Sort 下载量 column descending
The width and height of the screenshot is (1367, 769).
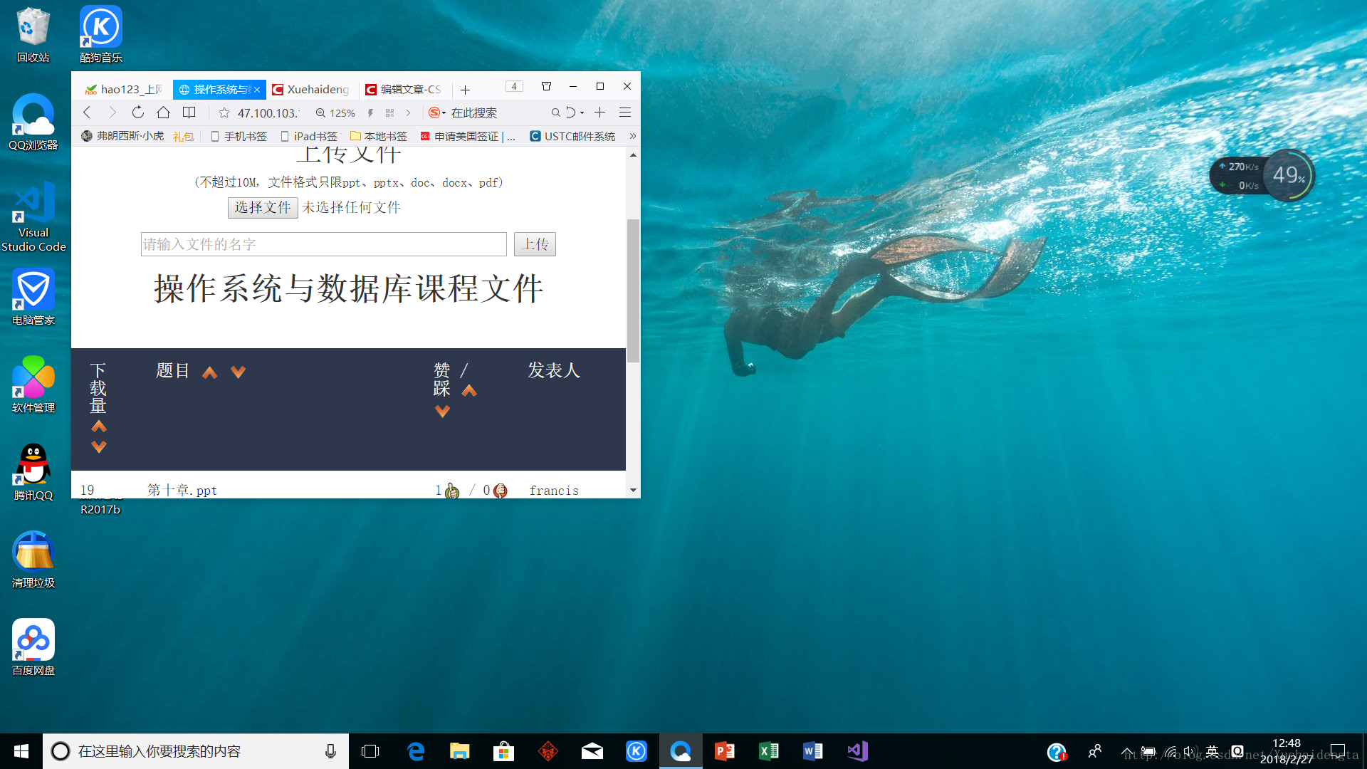click(x=99, y=446)
